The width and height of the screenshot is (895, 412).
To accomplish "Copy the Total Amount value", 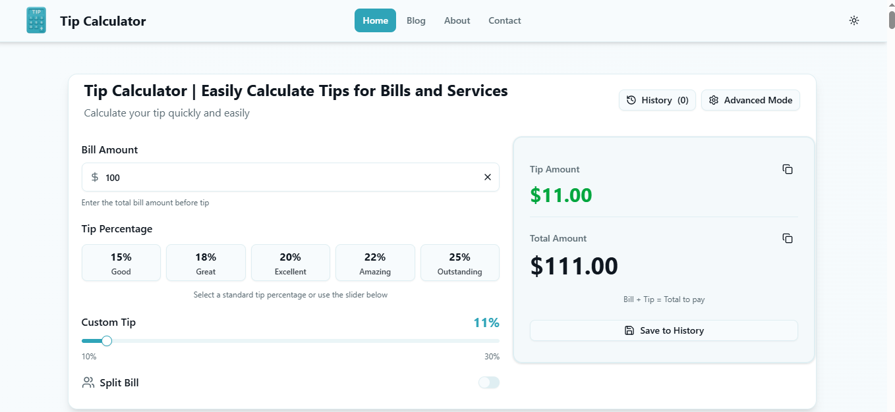I will (x=788, y=238).
